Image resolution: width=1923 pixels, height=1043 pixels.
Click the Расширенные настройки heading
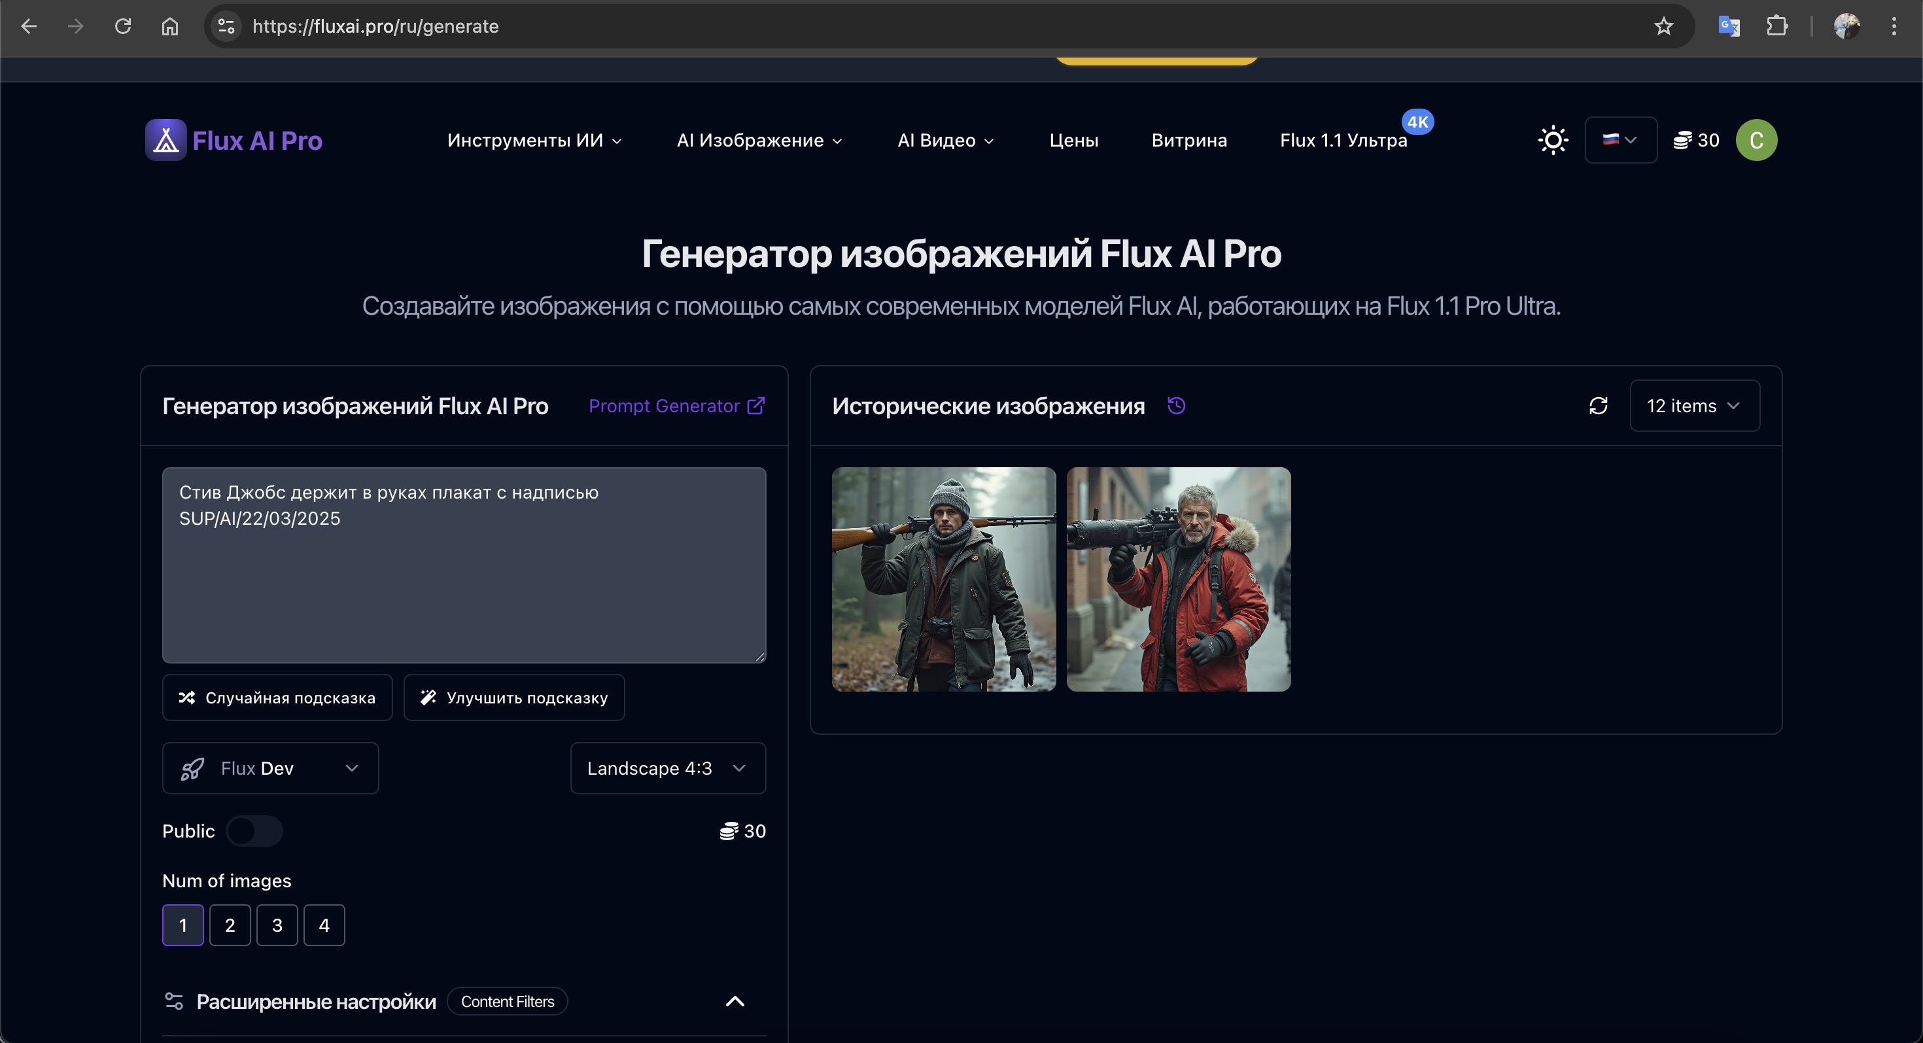pos(316,1001)
